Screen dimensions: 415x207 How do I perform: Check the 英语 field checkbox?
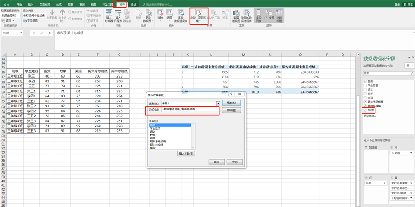pyautogui.click(x=365, y=97)
